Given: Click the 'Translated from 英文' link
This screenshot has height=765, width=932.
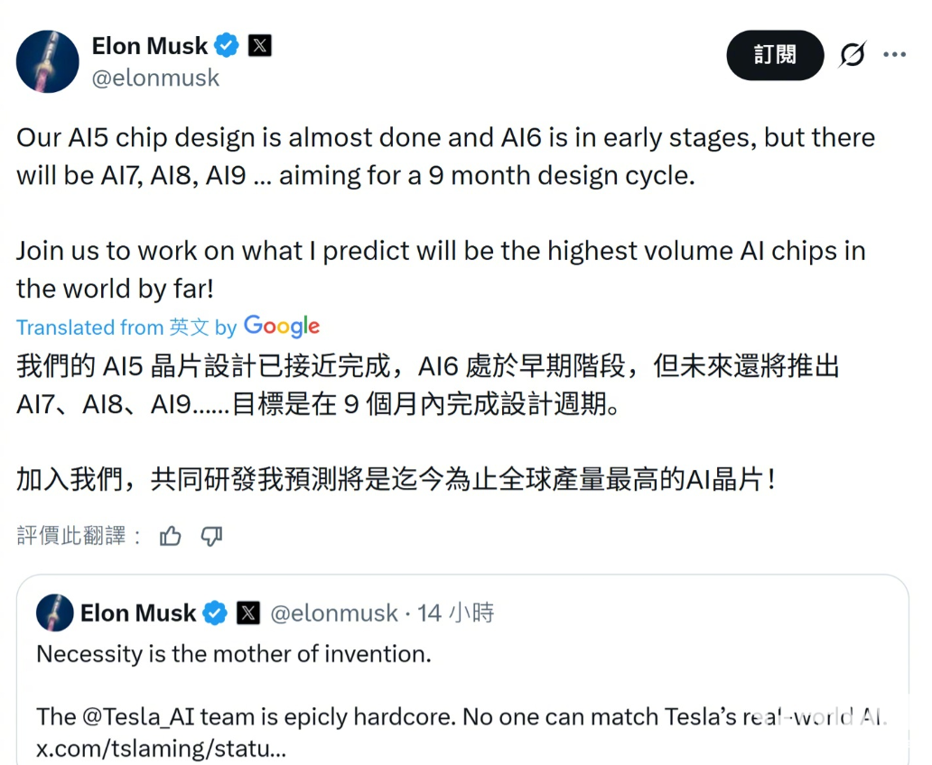Looking at the screenshot, I should pos(113,327).
